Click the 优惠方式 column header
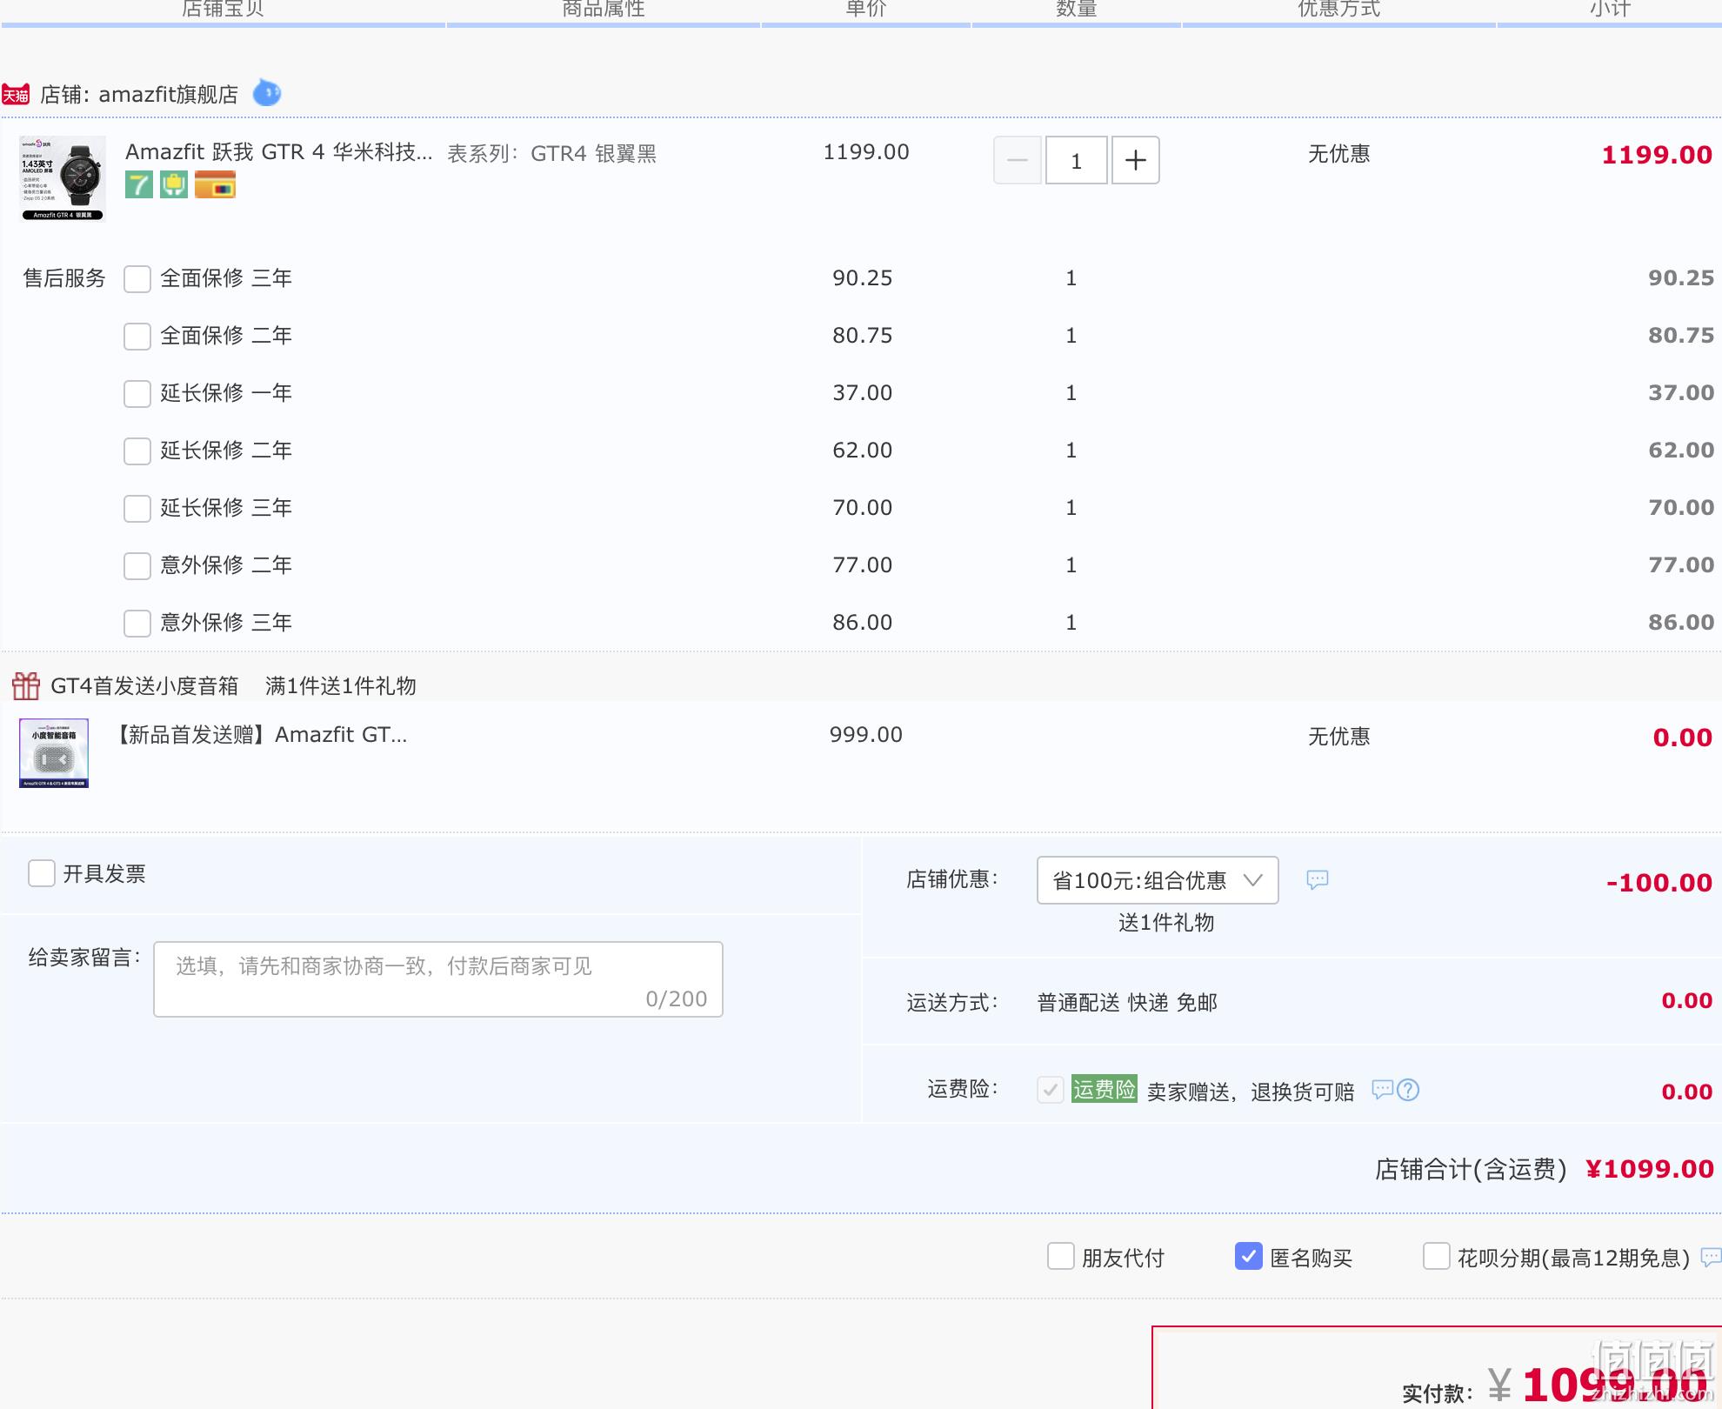This screenshot has height=1409, width=1722. (x=1339, y=9)
